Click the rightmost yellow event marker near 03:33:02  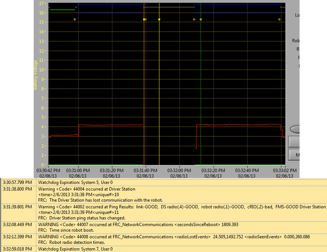click(279, 19)
